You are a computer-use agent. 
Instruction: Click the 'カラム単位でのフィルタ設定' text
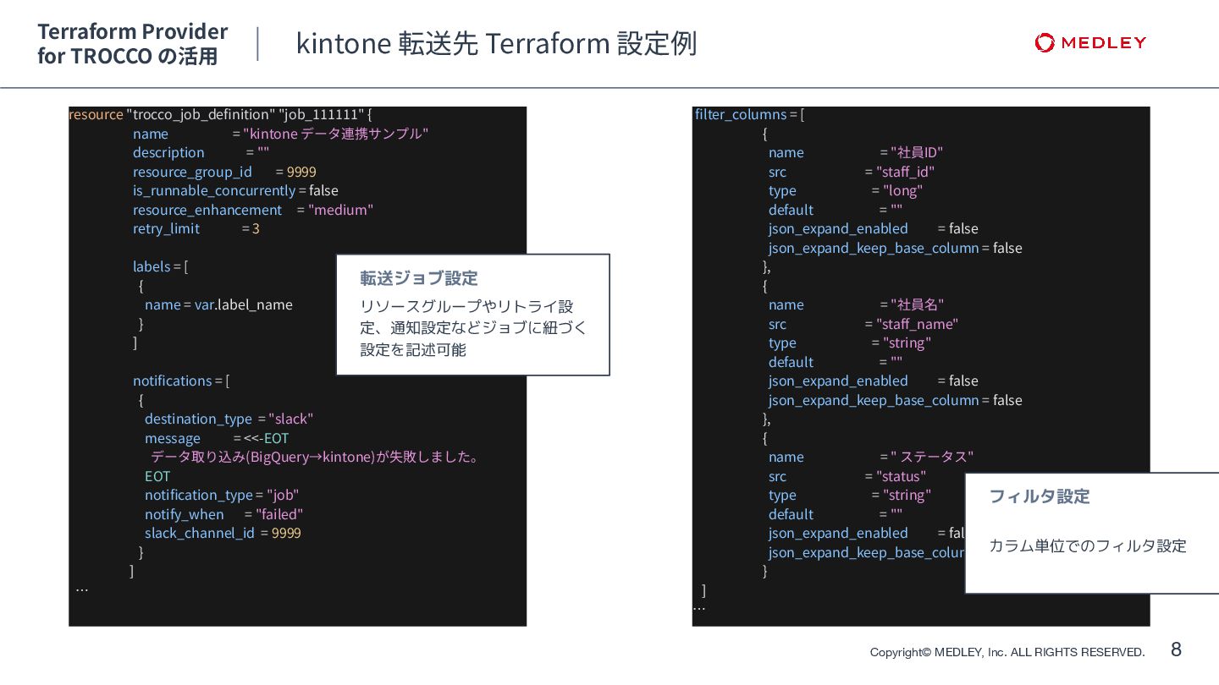(x=1088, y=546)
